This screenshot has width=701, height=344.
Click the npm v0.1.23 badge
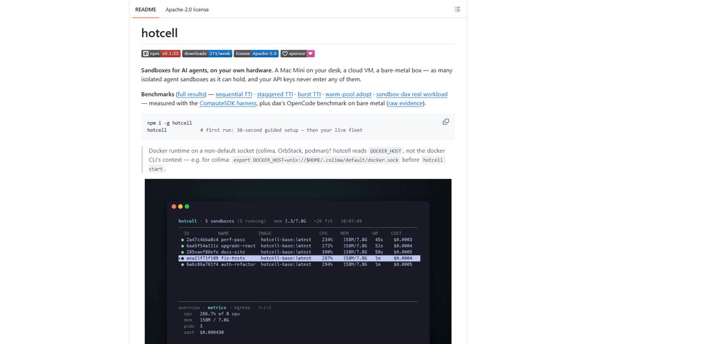click(161, 54)
